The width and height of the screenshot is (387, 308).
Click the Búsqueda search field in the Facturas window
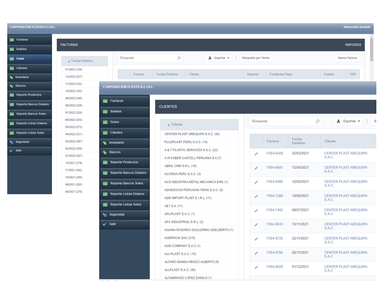[147, 58]
